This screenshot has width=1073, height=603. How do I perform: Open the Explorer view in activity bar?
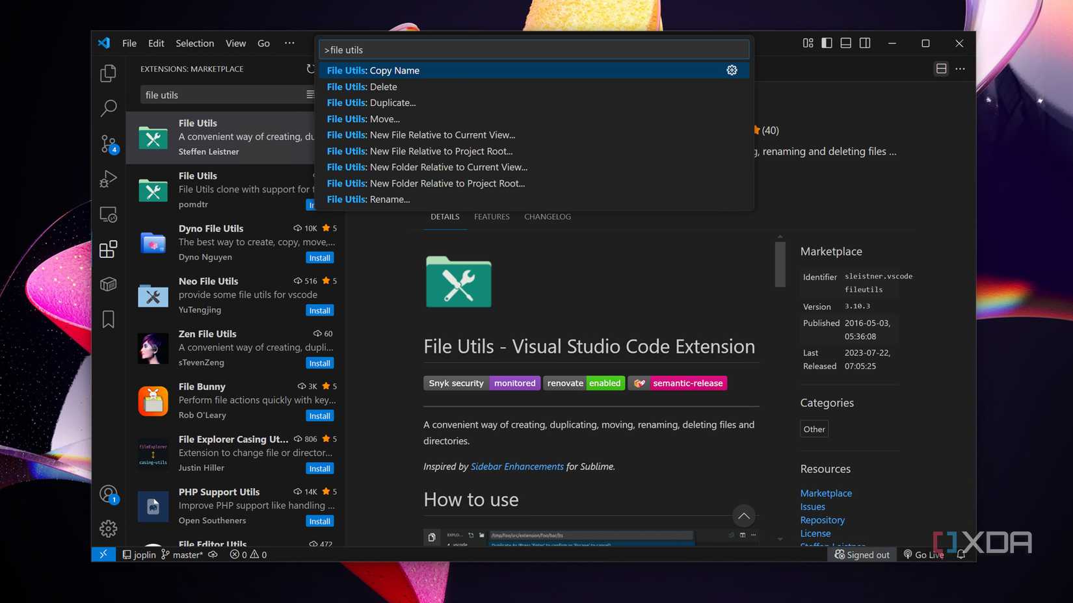pos(108,73)
